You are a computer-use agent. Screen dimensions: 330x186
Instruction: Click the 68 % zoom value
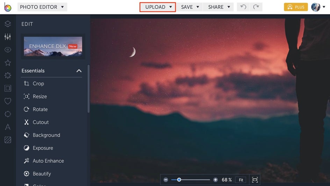point(227,180)
